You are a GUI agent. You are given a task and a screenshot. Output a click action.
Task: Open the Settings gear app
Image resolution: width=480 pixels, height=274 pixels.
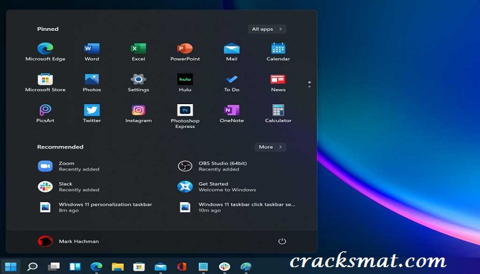coord(139,83)
